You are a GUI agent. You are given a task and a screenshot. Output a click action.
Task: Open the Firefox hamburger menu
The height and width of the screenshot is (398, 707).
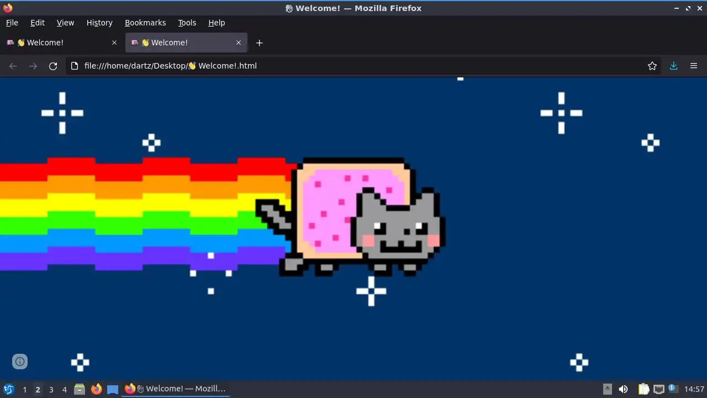click(x=694, y=66)
